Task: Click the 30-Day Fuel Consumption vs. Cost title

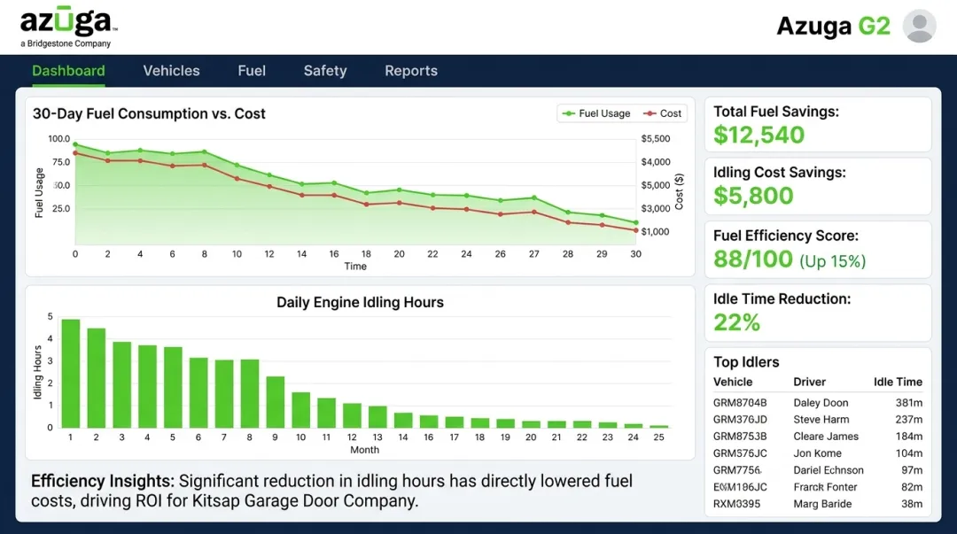Action: (149, 113)
